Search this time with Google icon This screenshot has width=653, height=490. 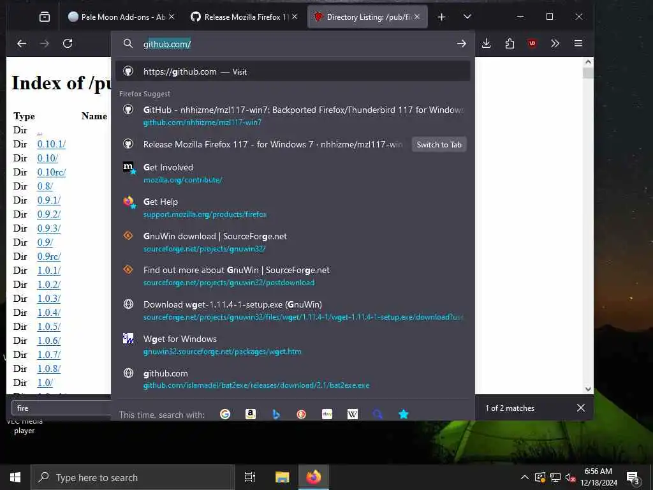click(x=225, y=414)
